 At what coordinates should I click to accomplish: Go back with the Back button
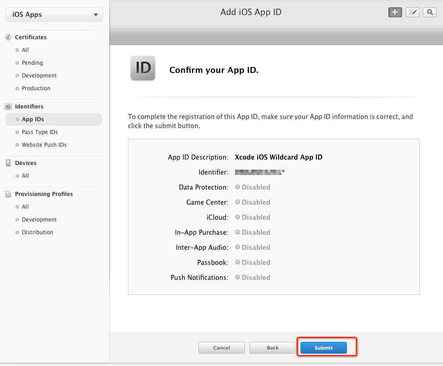273,348
